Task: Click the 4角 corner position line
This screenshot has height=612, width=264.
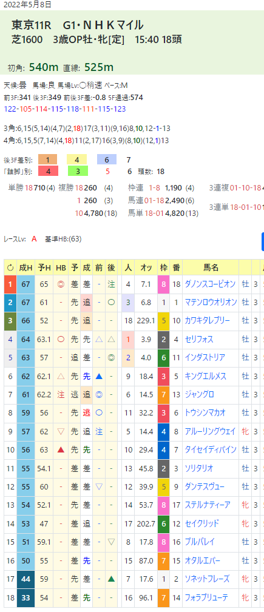Action: pyautogui.click(x=86, y=141)
